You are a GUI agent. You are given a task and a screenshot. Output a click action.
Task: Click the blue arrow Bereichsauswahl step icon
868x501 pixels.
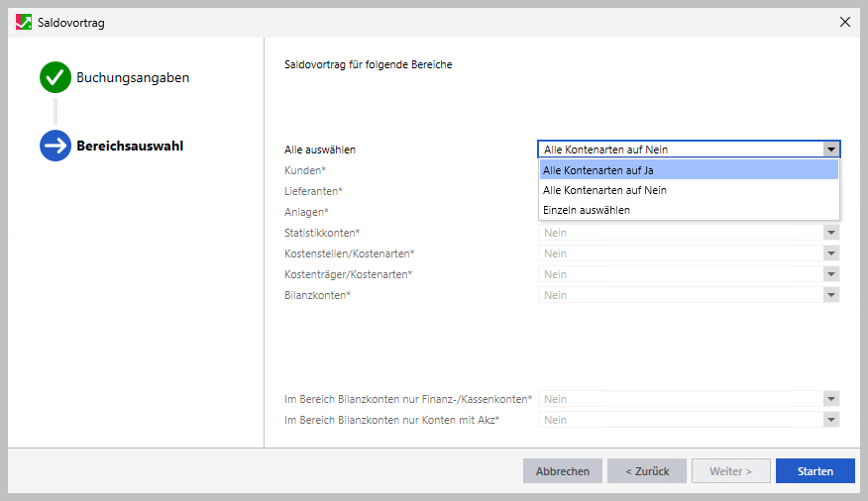pos(55,146)
